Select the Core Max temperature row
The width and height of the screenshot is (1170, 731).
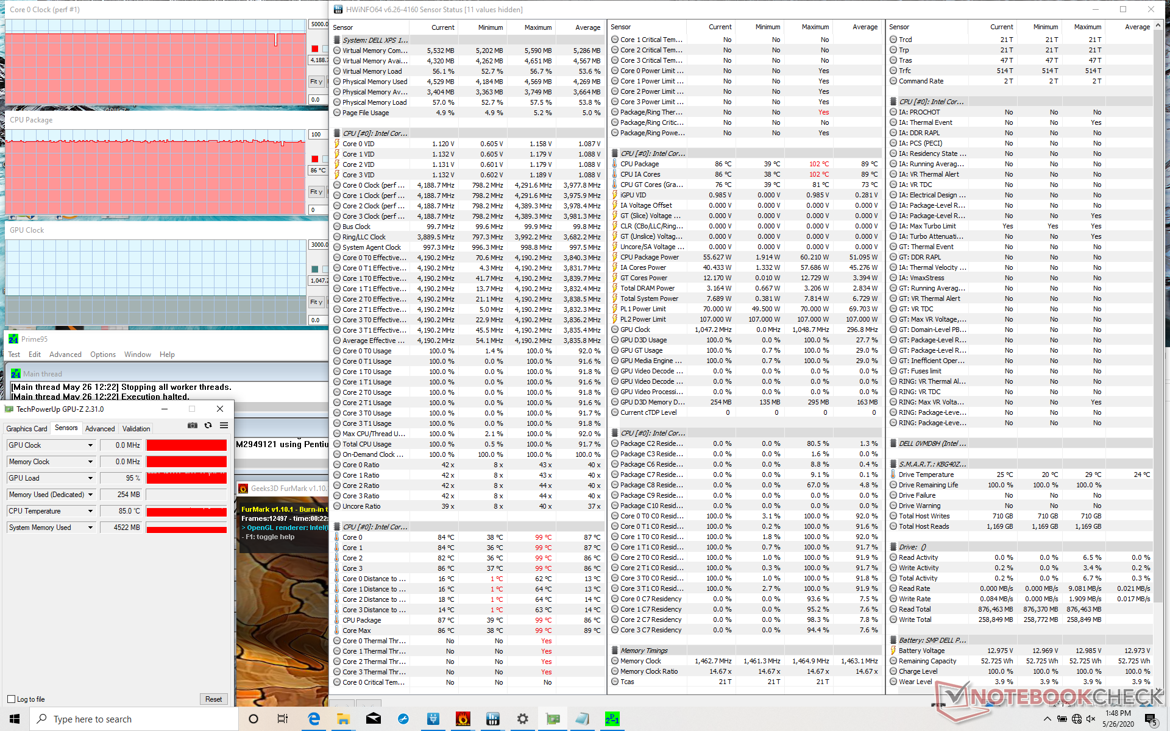point(468,630)
